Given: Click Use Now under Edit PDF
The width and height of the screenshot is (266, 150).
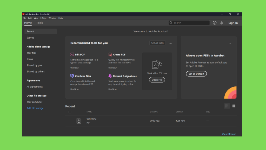Looking at the screenshot, I should click(x=75, y=68).
